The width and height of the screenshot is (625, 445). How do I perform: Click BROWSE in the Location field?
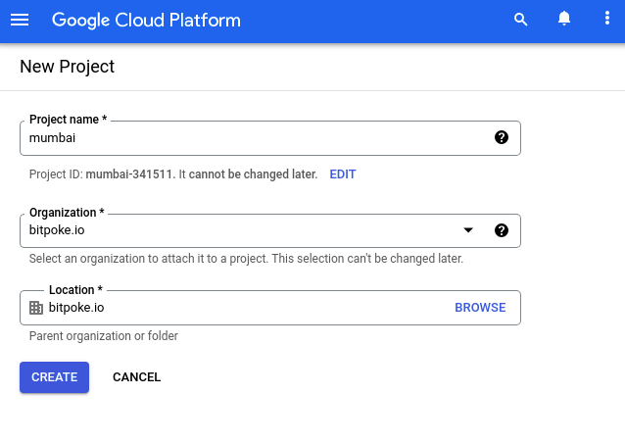(480, 308)
